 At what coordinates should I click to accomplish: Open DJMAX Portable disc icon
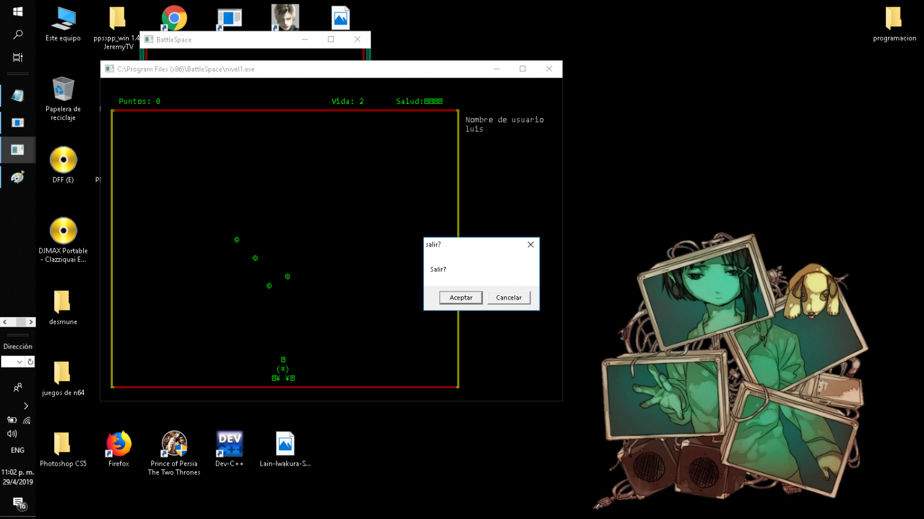pyautogui.click(x=63, y=240)
